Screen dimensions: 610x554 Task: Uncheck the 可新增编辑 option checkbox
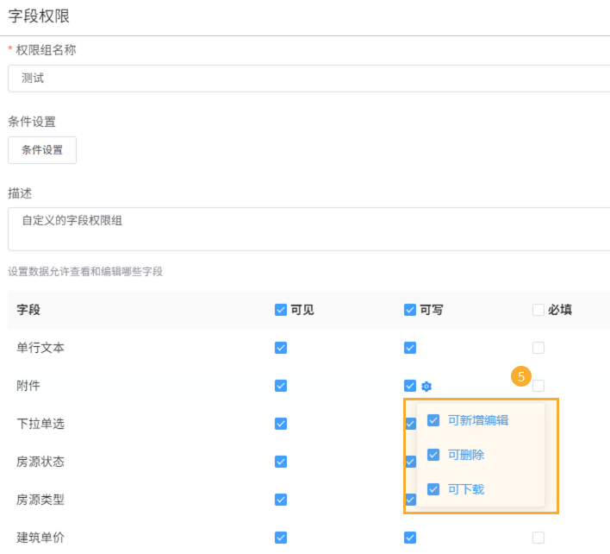(433, 420)
